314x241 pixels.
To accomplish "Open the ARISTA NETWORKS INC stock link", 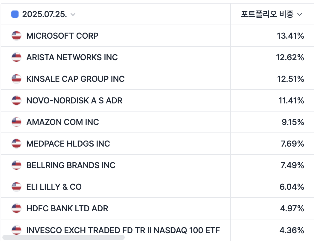I will [x=72, y=57].
